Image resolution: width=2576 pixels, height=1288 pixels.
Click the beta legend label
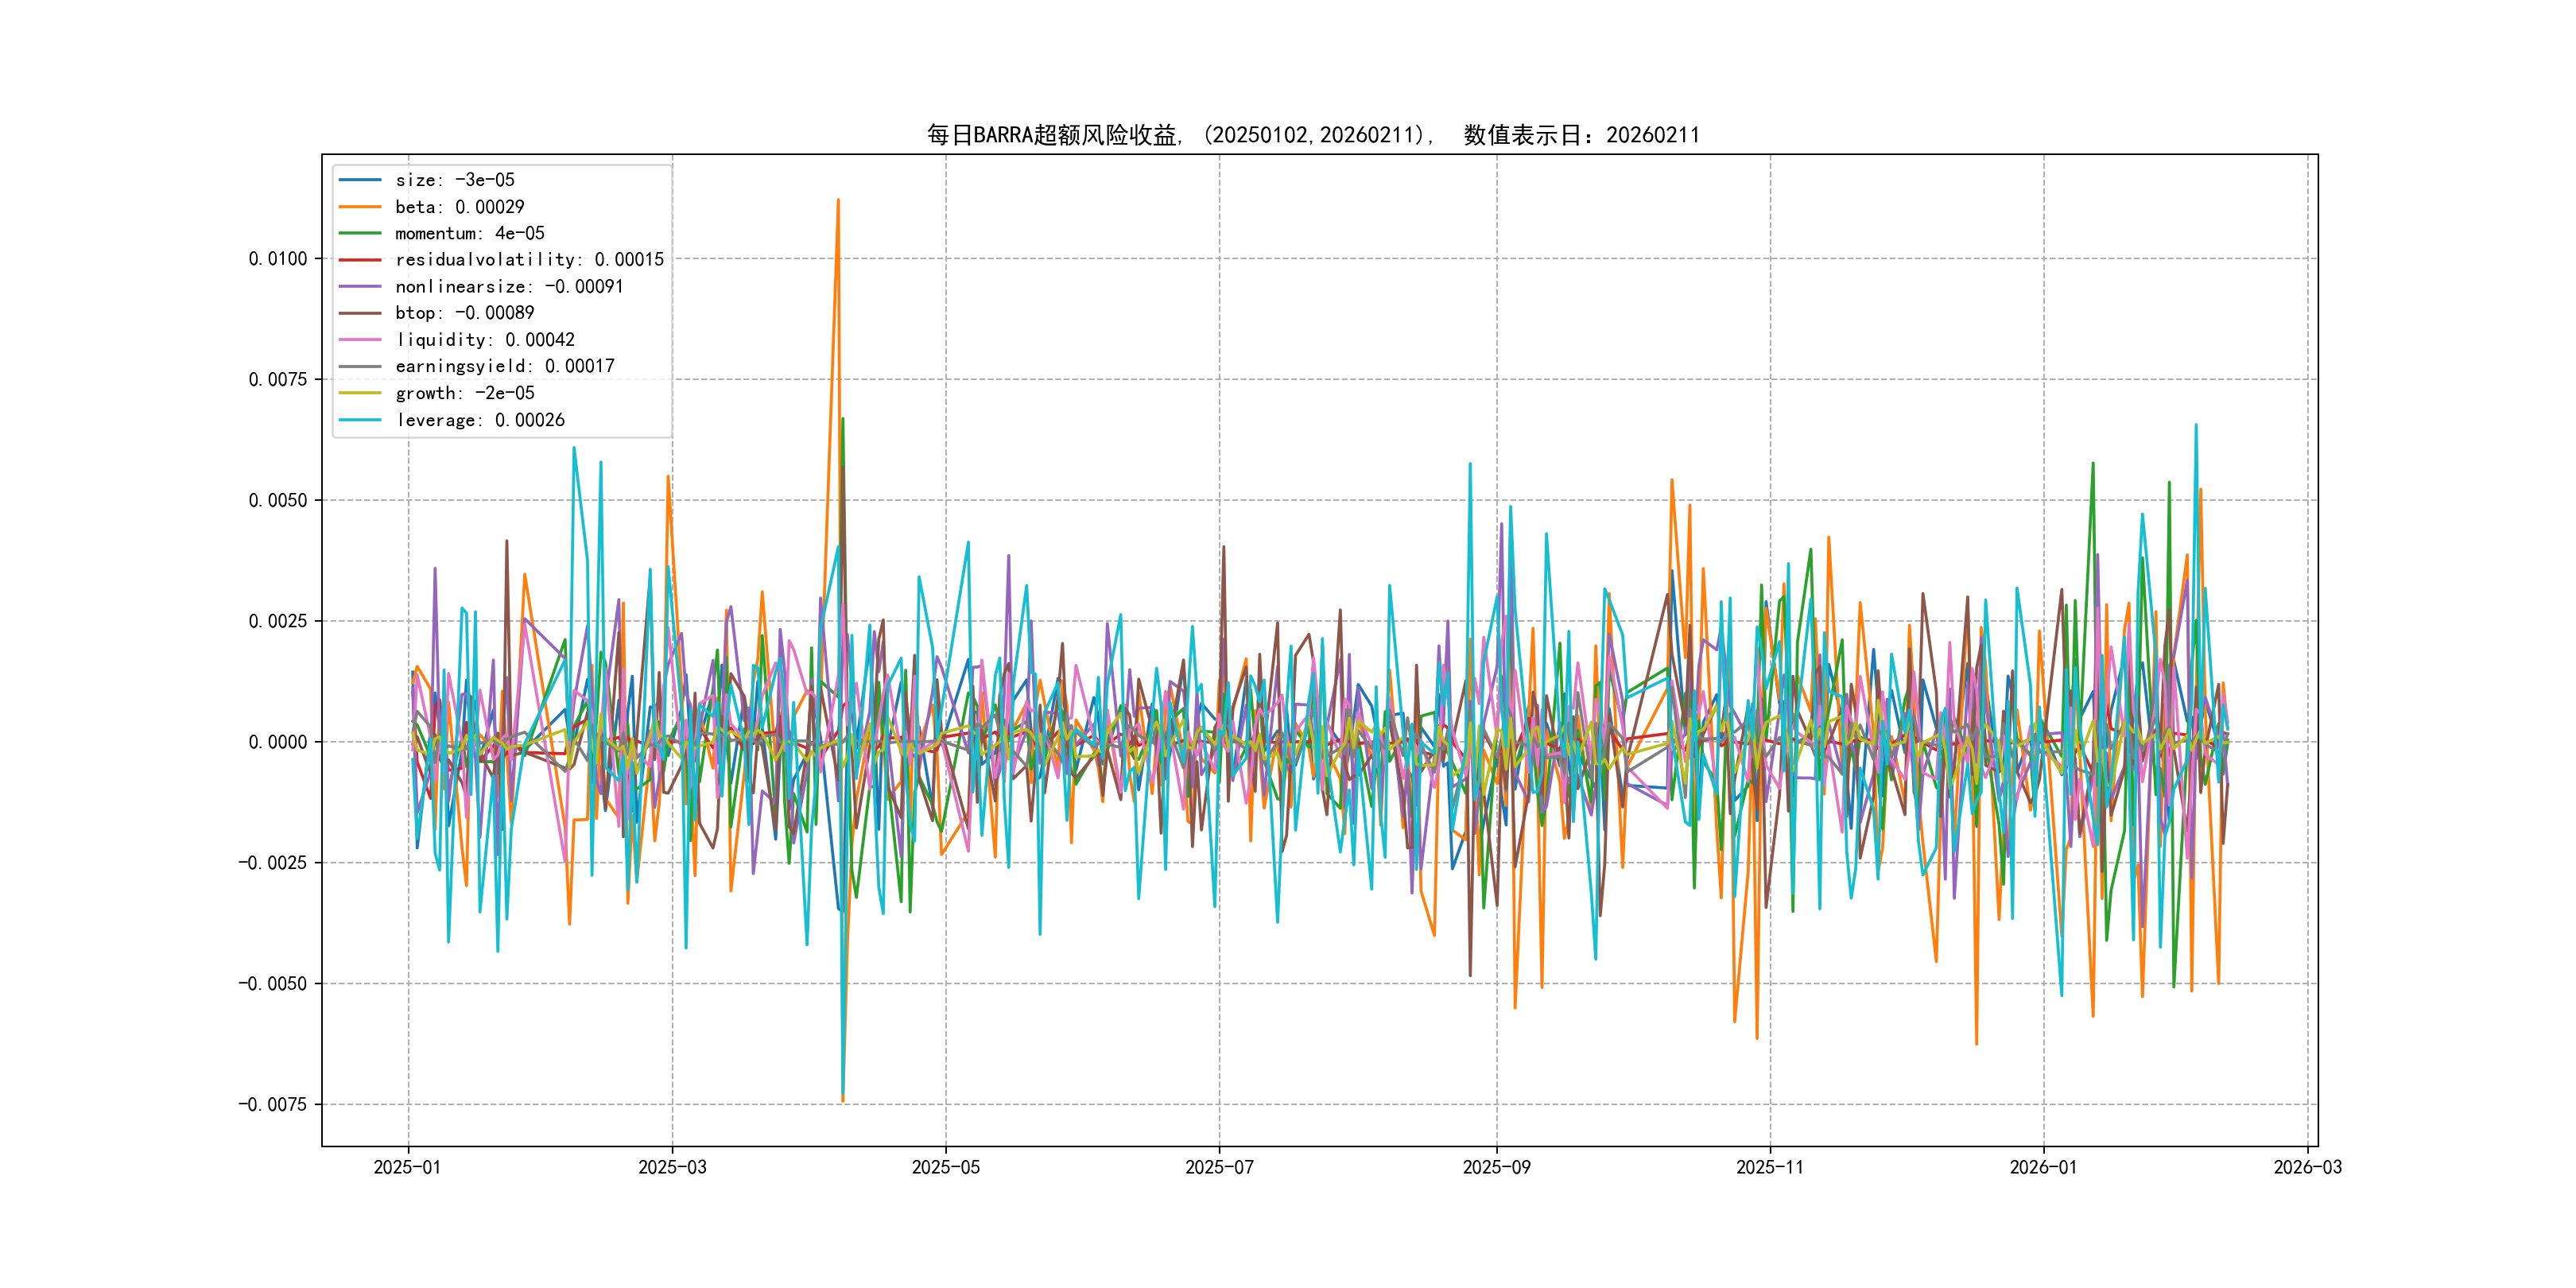click(x=459, y=207)
